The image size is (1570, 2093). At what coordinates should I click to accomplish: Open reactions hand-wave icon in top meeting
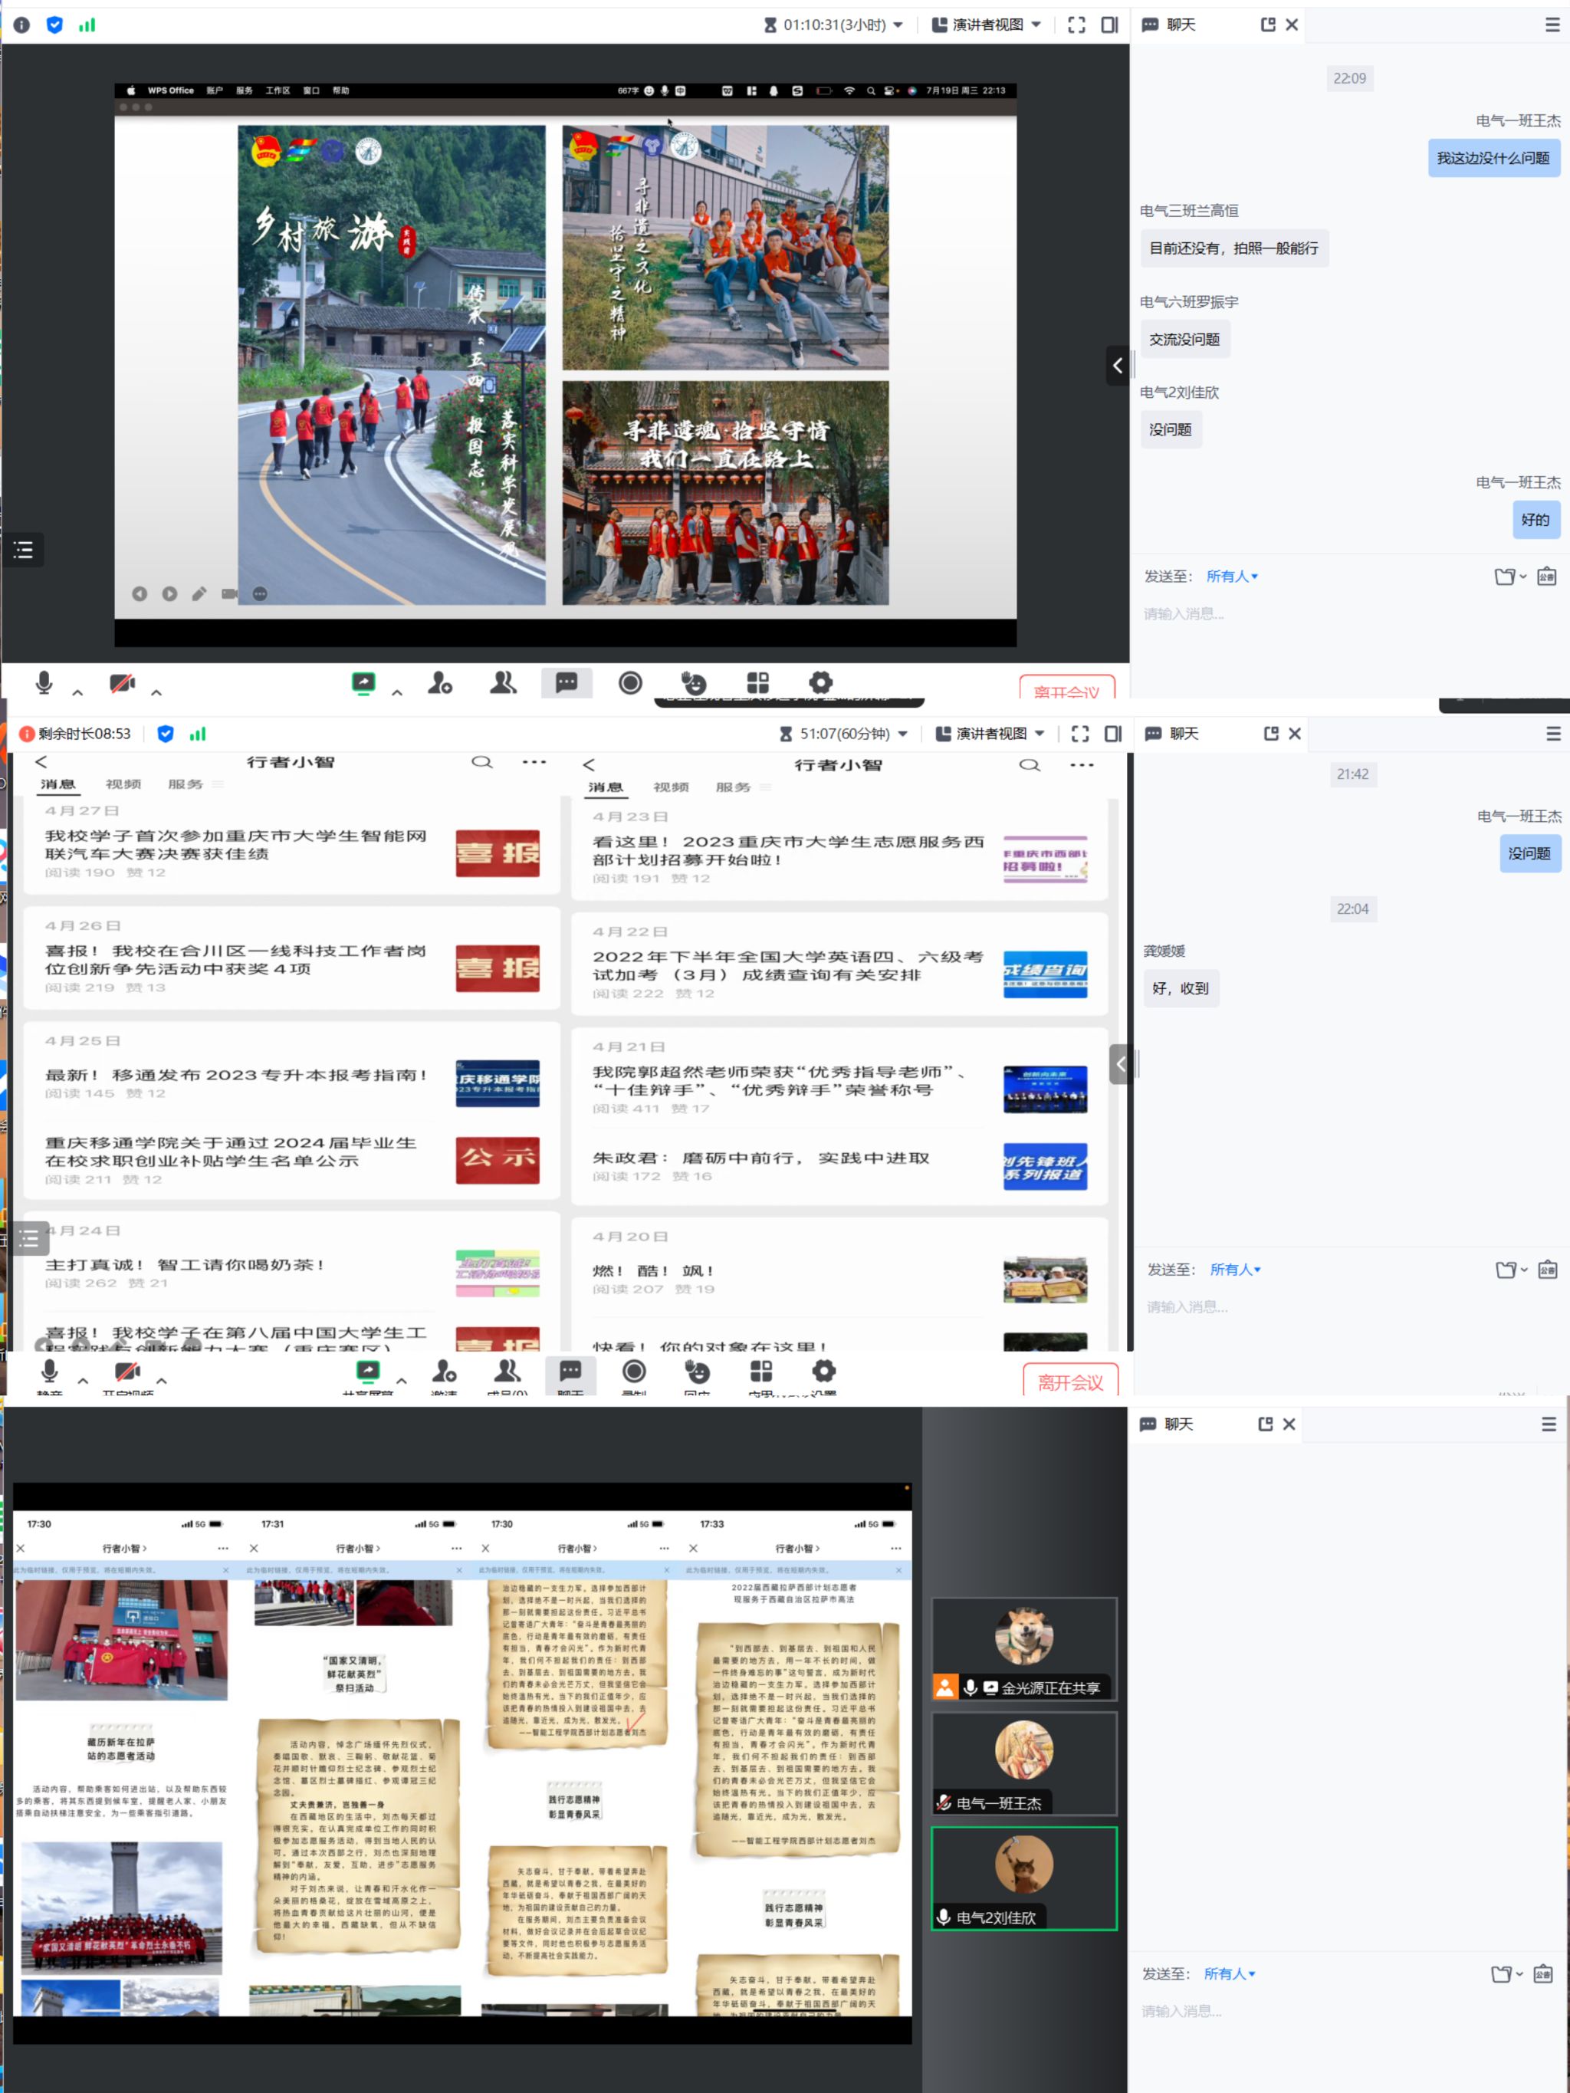click(694, 682)
